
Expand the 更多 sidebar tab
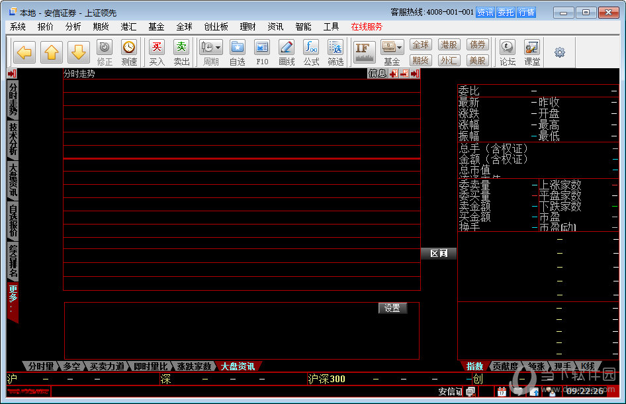pyautogui.click(x=13, y=302)
